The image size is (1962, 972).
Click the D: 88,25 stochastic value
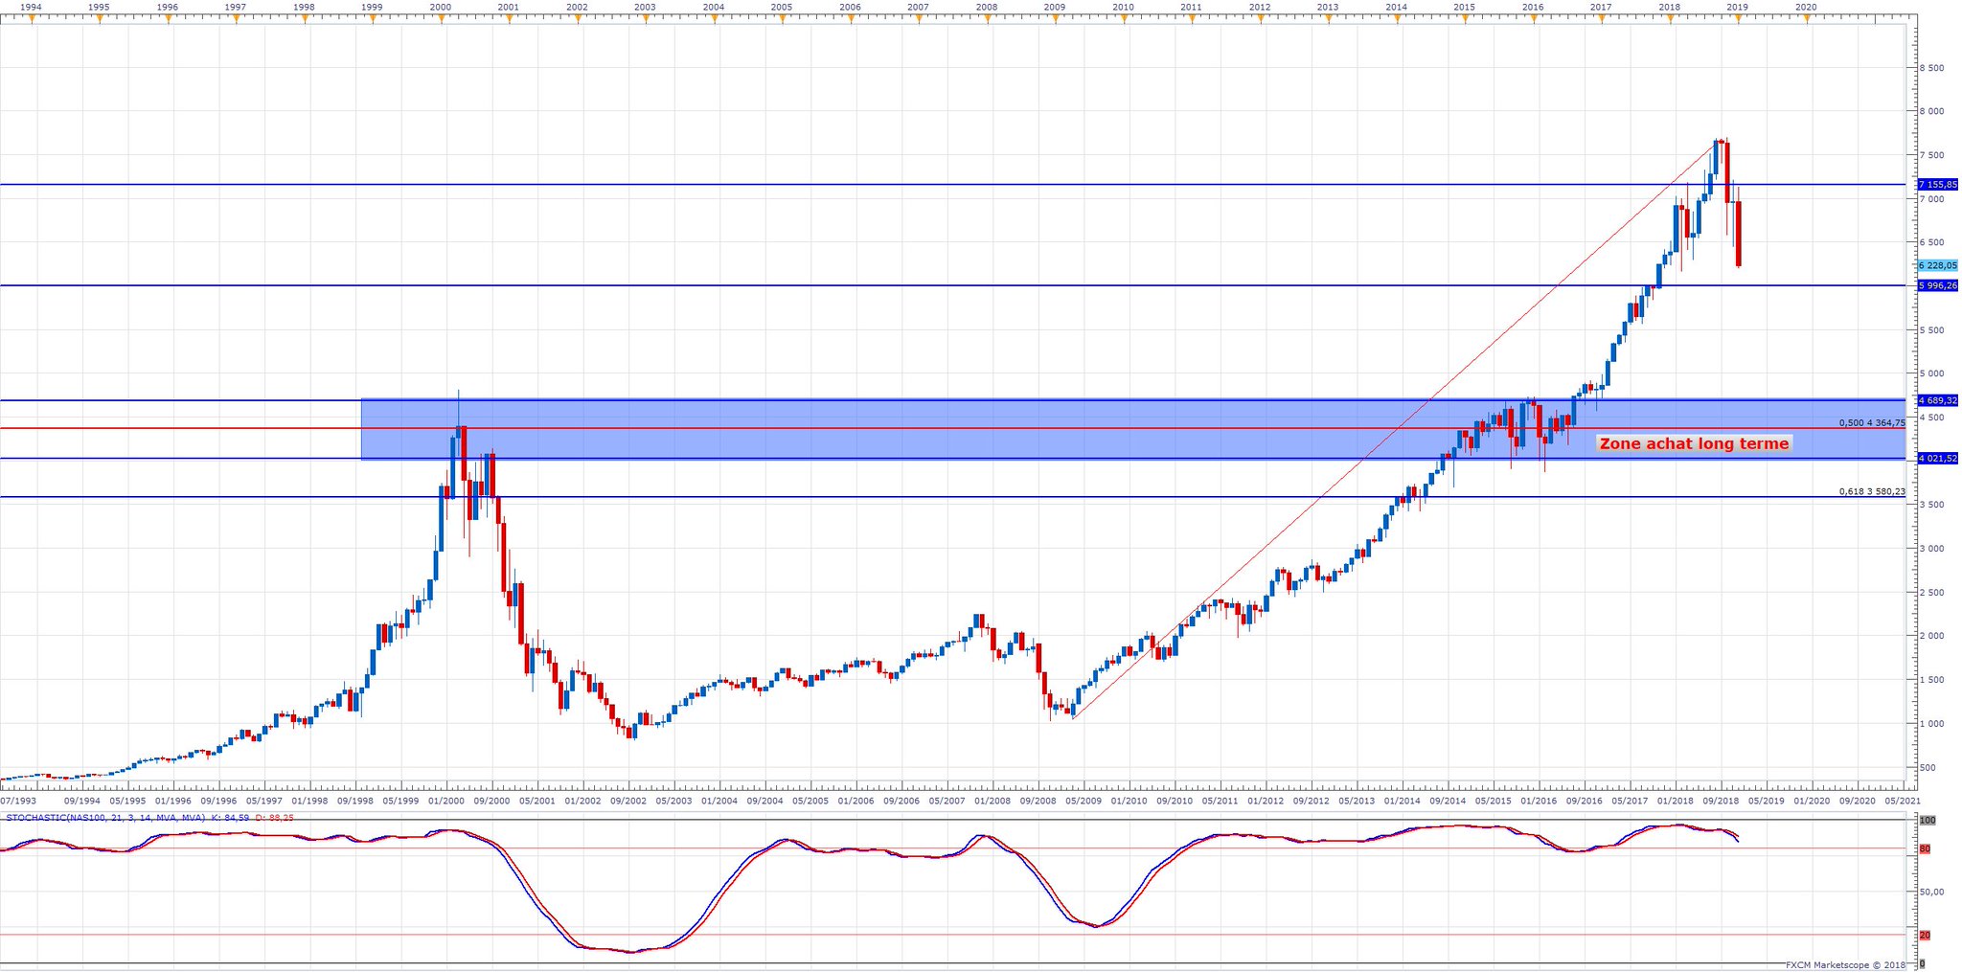[x=275, y=818]
